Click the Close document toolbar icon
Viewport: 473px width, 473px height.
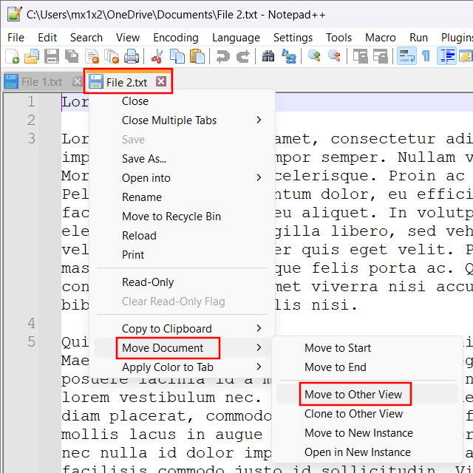tap(92, 56)
